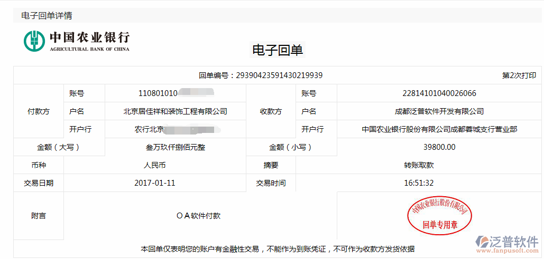Click the payer 账号 label

click(76, 93)
